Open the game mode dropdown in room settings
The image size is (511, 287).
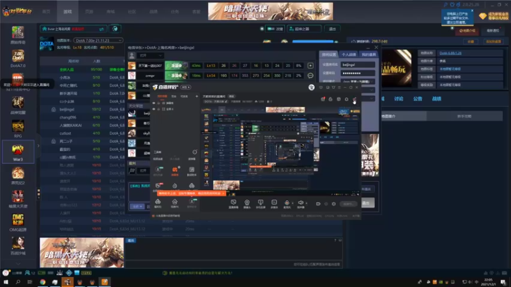(x=358, y=82)
